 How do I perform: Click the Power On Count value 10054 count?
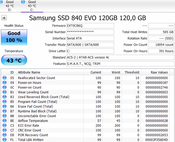pos(161,45)
